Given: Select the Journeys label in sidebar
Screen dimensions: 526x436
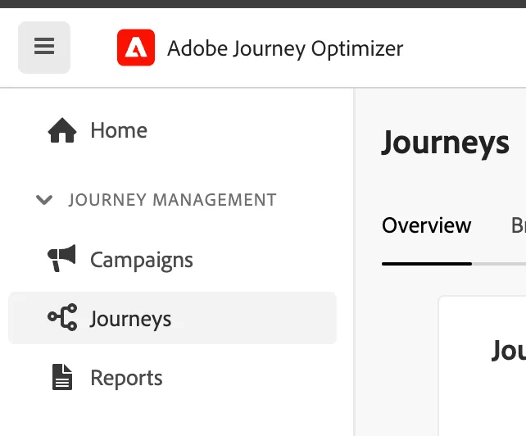Looking at the screenshot, I should (x=130, y=319).
